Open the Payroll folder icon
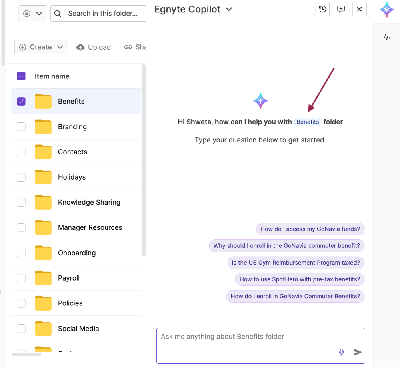 click(x=43, y=278)
